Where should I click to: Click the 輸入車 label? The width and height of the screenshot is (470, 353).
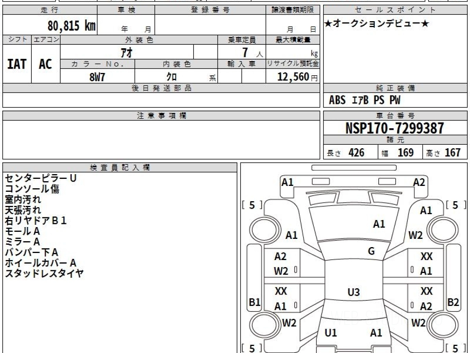242,64
